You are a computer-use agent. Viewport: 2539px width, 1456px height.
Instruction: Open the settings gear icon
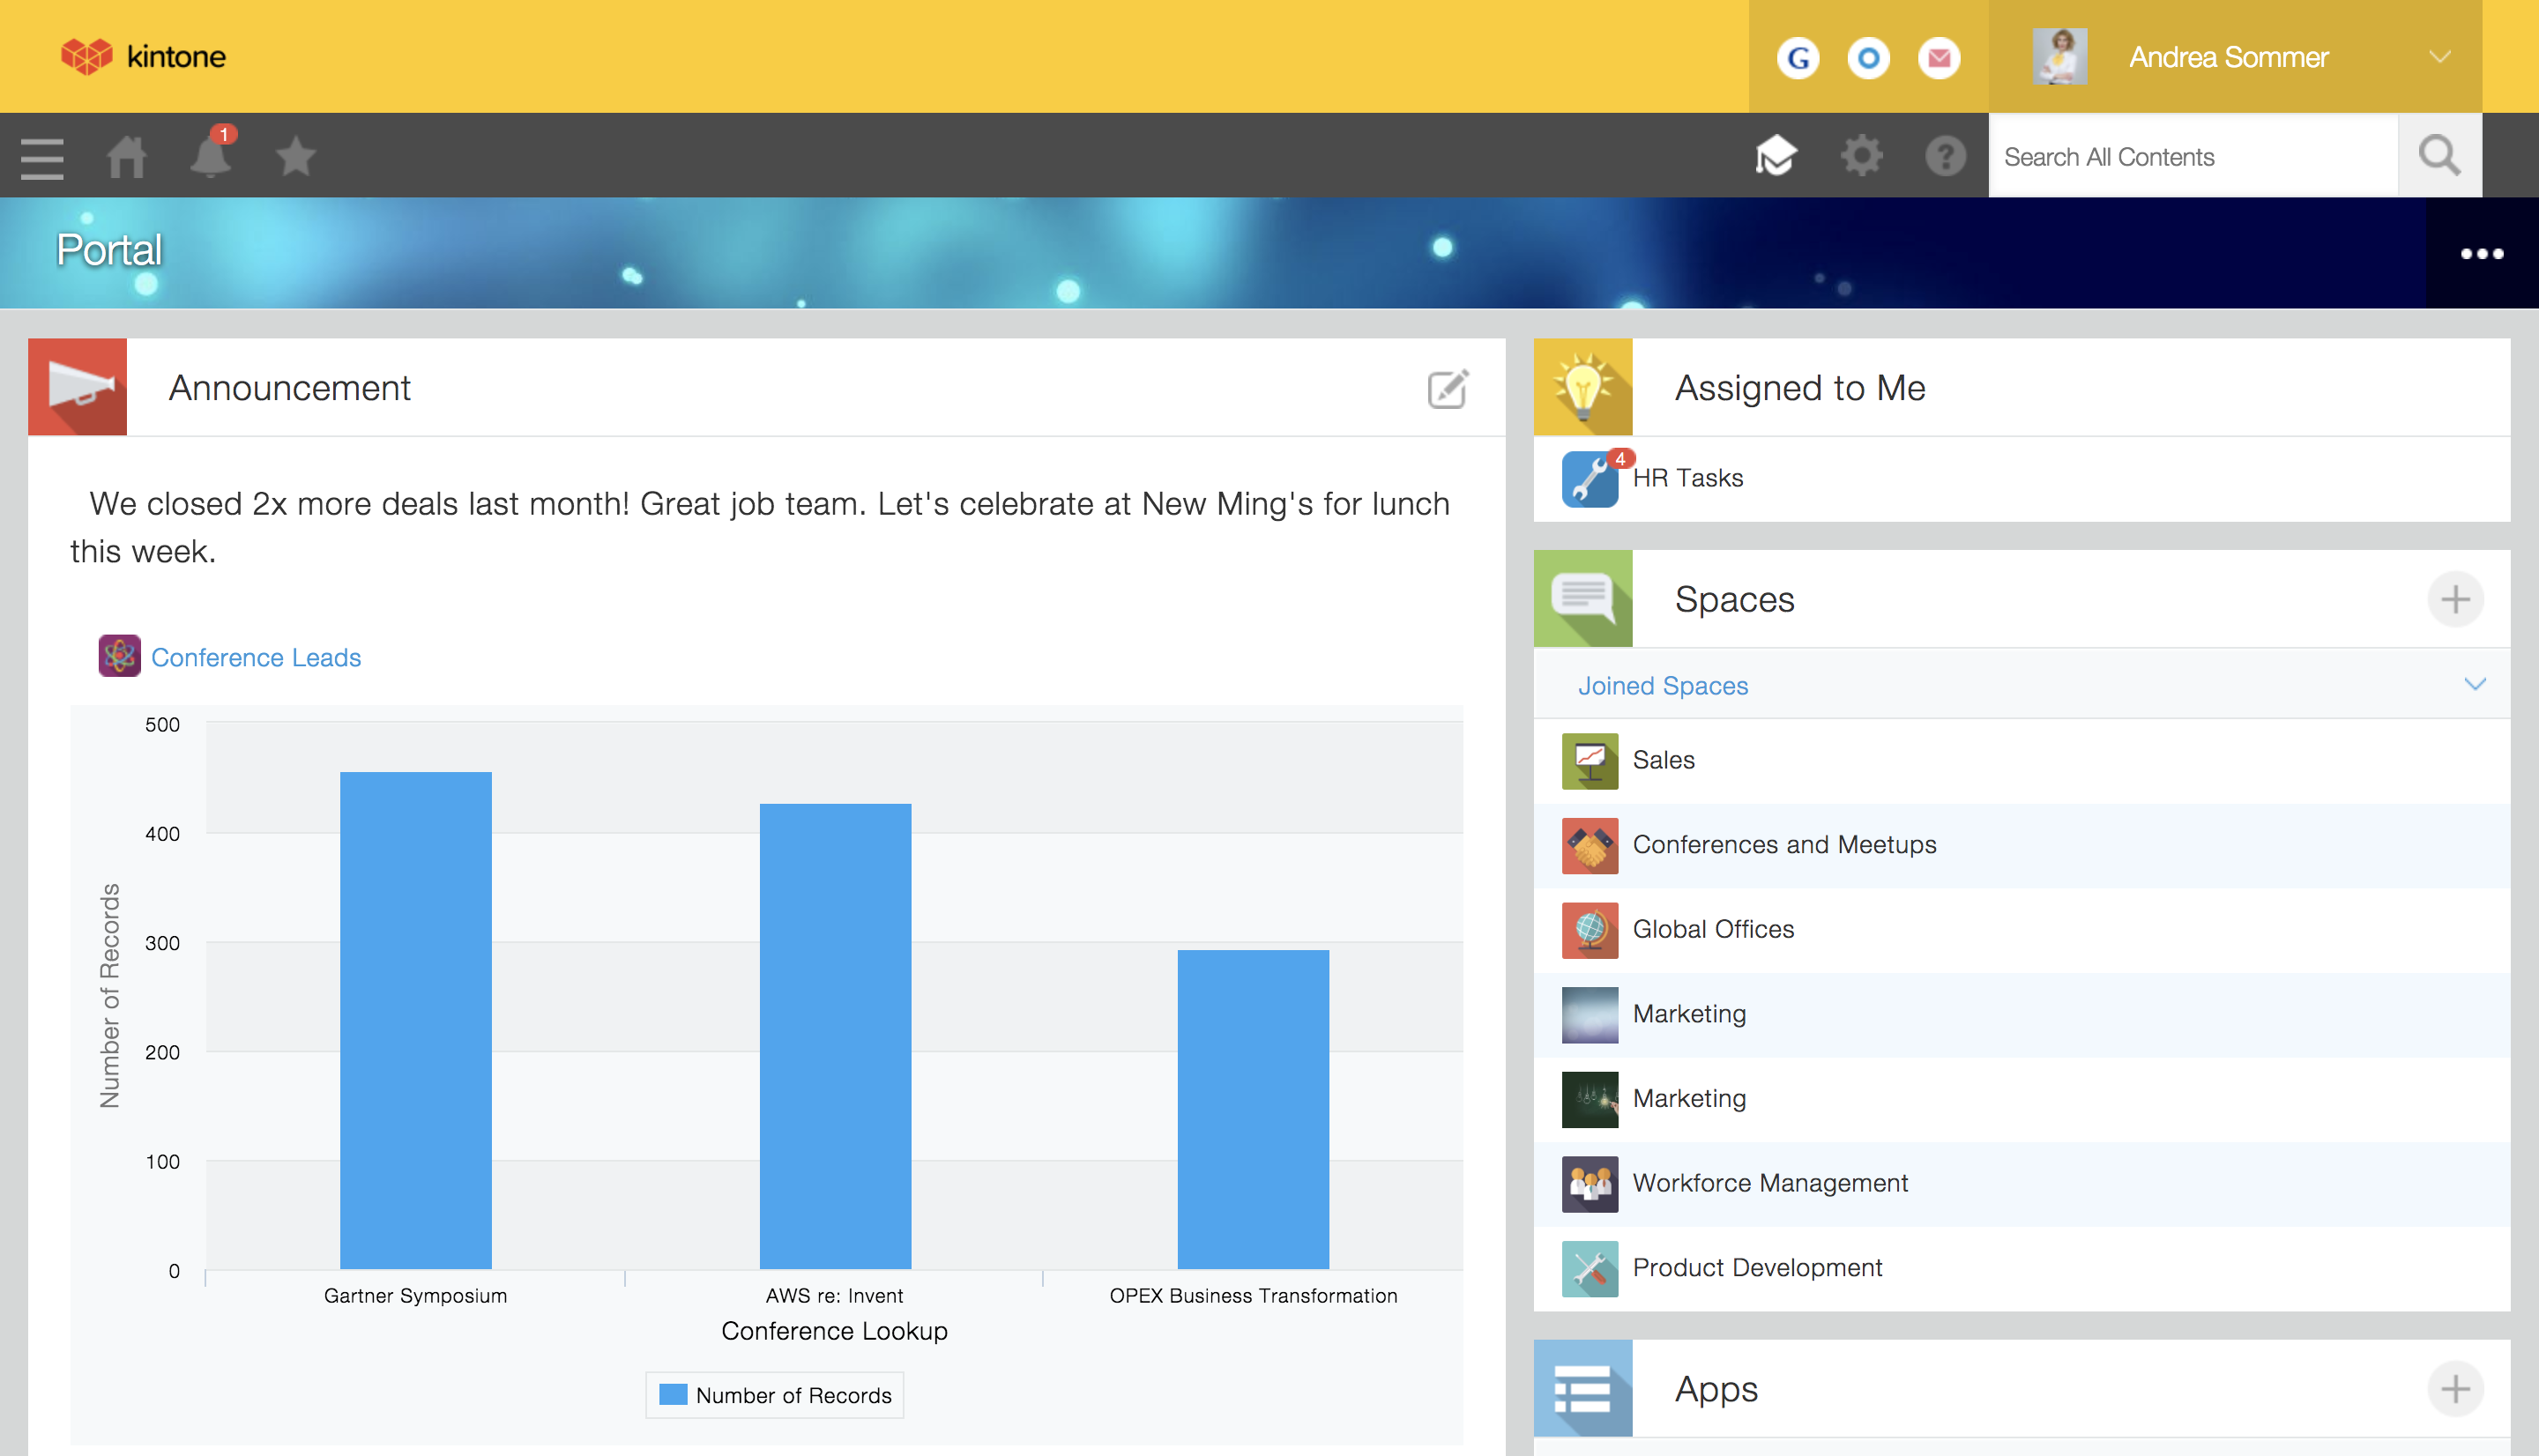pyautogui.click(x=1861, y=157)
